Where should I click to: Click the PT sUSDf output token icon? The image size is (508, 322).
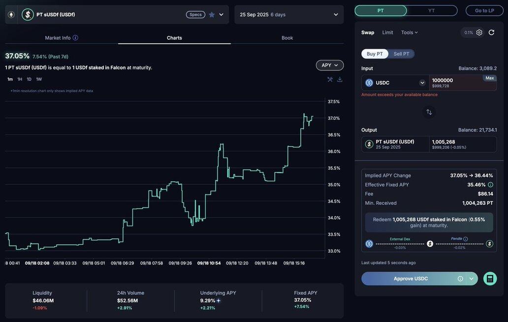[x=369, y=144]
